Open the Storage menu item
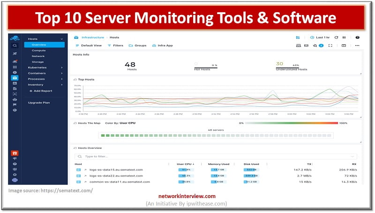 pos(38,62)
